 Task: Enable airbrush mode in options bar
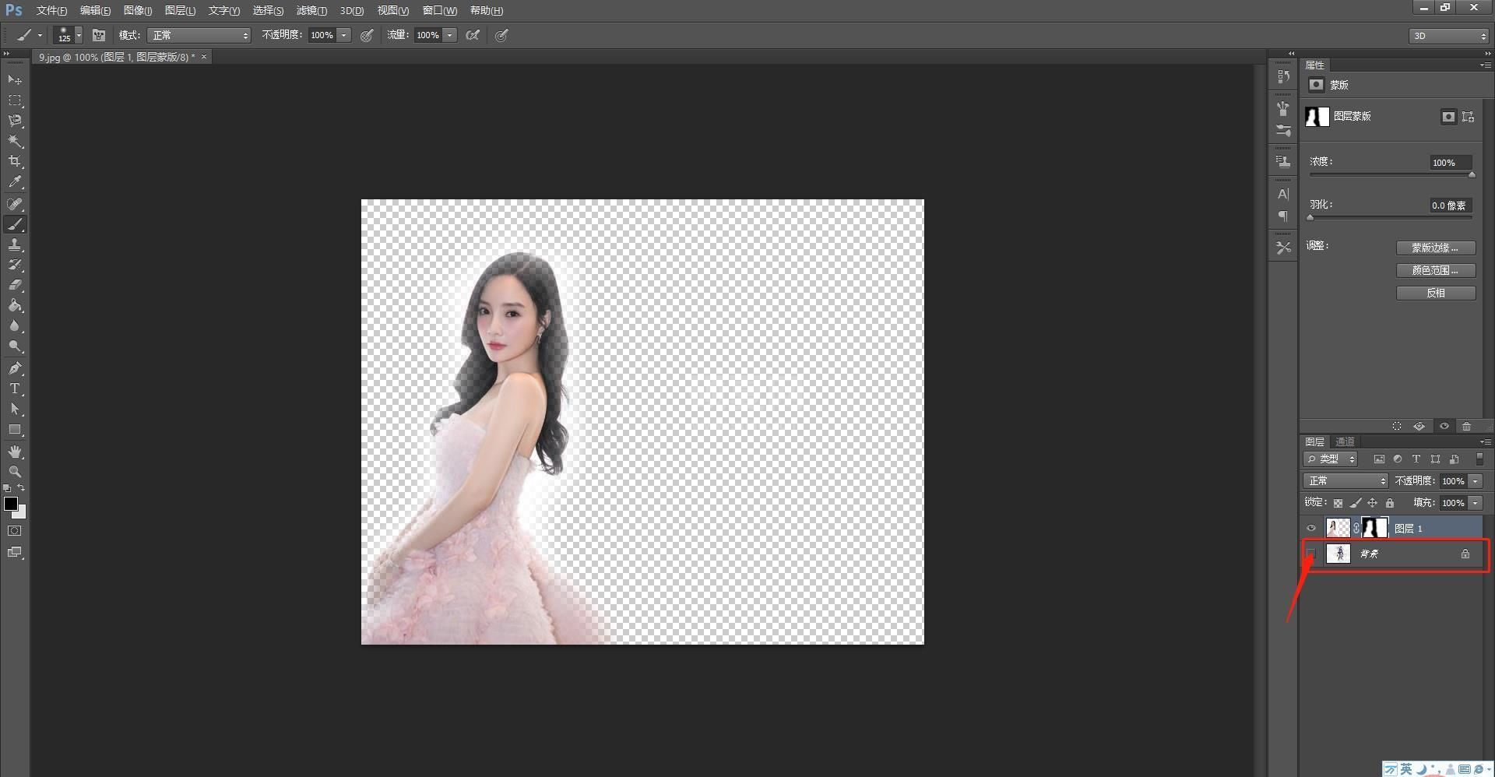473,35
